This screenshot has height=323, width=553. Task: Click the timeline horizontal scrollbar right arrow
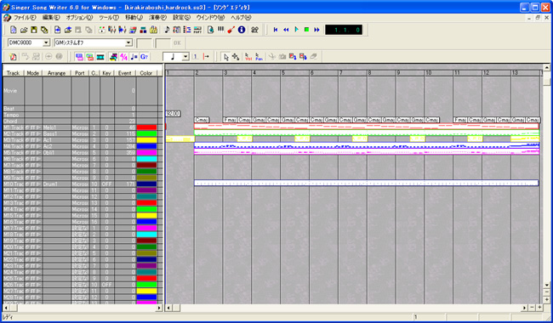524,309
